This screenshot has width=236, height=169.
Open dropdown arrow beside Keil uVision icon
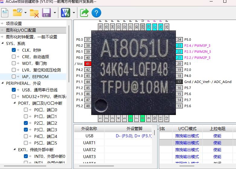pyautogui.click(x=74, y=13)
